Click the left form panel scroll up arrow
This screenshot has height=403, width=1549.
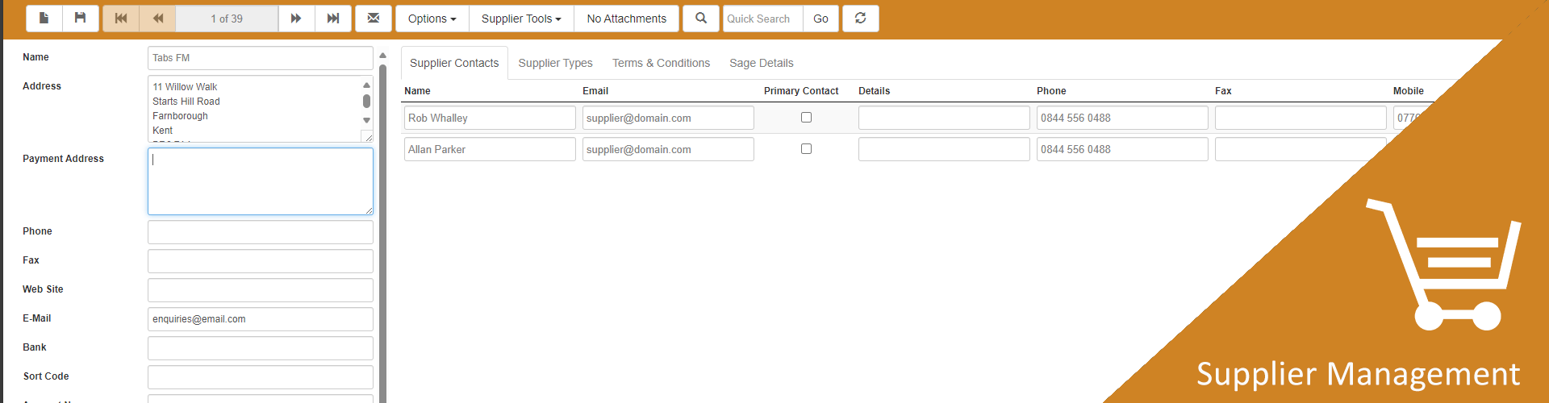point(382,56)
